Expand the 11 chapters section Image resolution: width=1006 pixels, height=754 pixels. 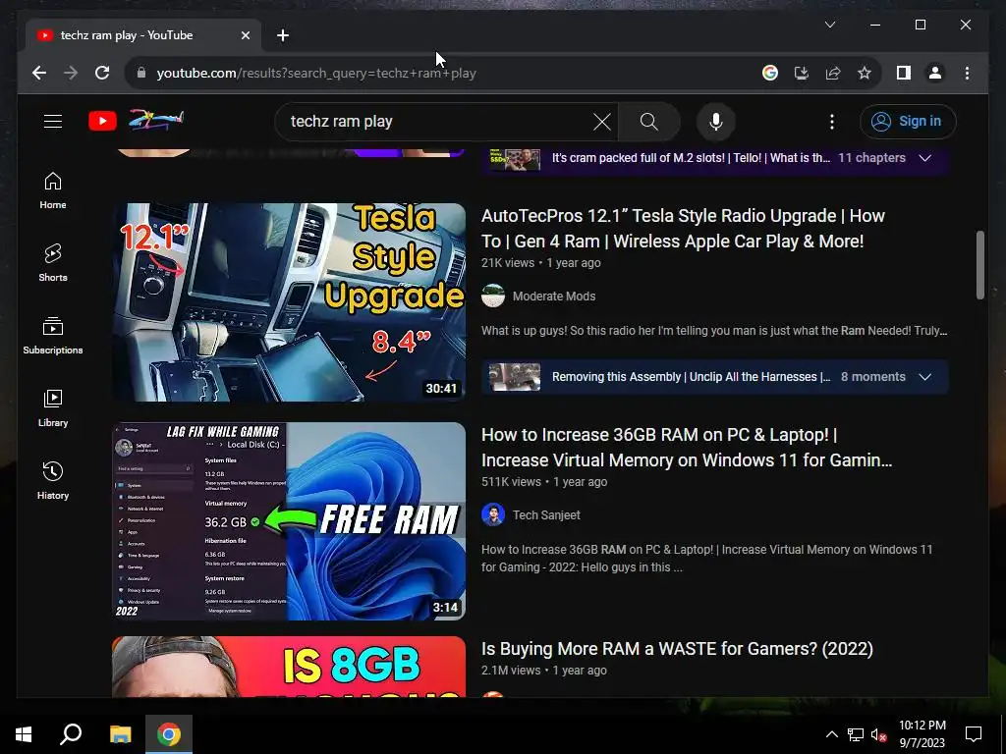[x=924, y=158]
